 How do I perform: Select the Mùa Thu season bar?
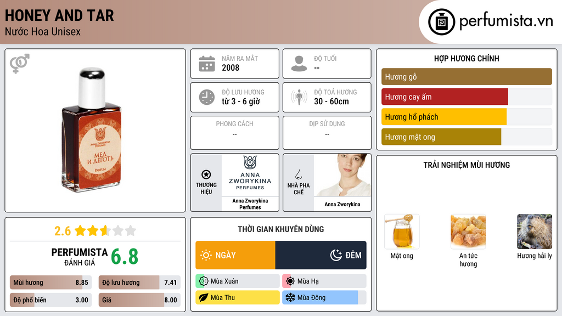coord(238,297)
